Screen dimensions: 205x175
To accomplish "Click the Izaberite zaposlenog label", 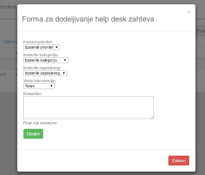I will 42,68.
